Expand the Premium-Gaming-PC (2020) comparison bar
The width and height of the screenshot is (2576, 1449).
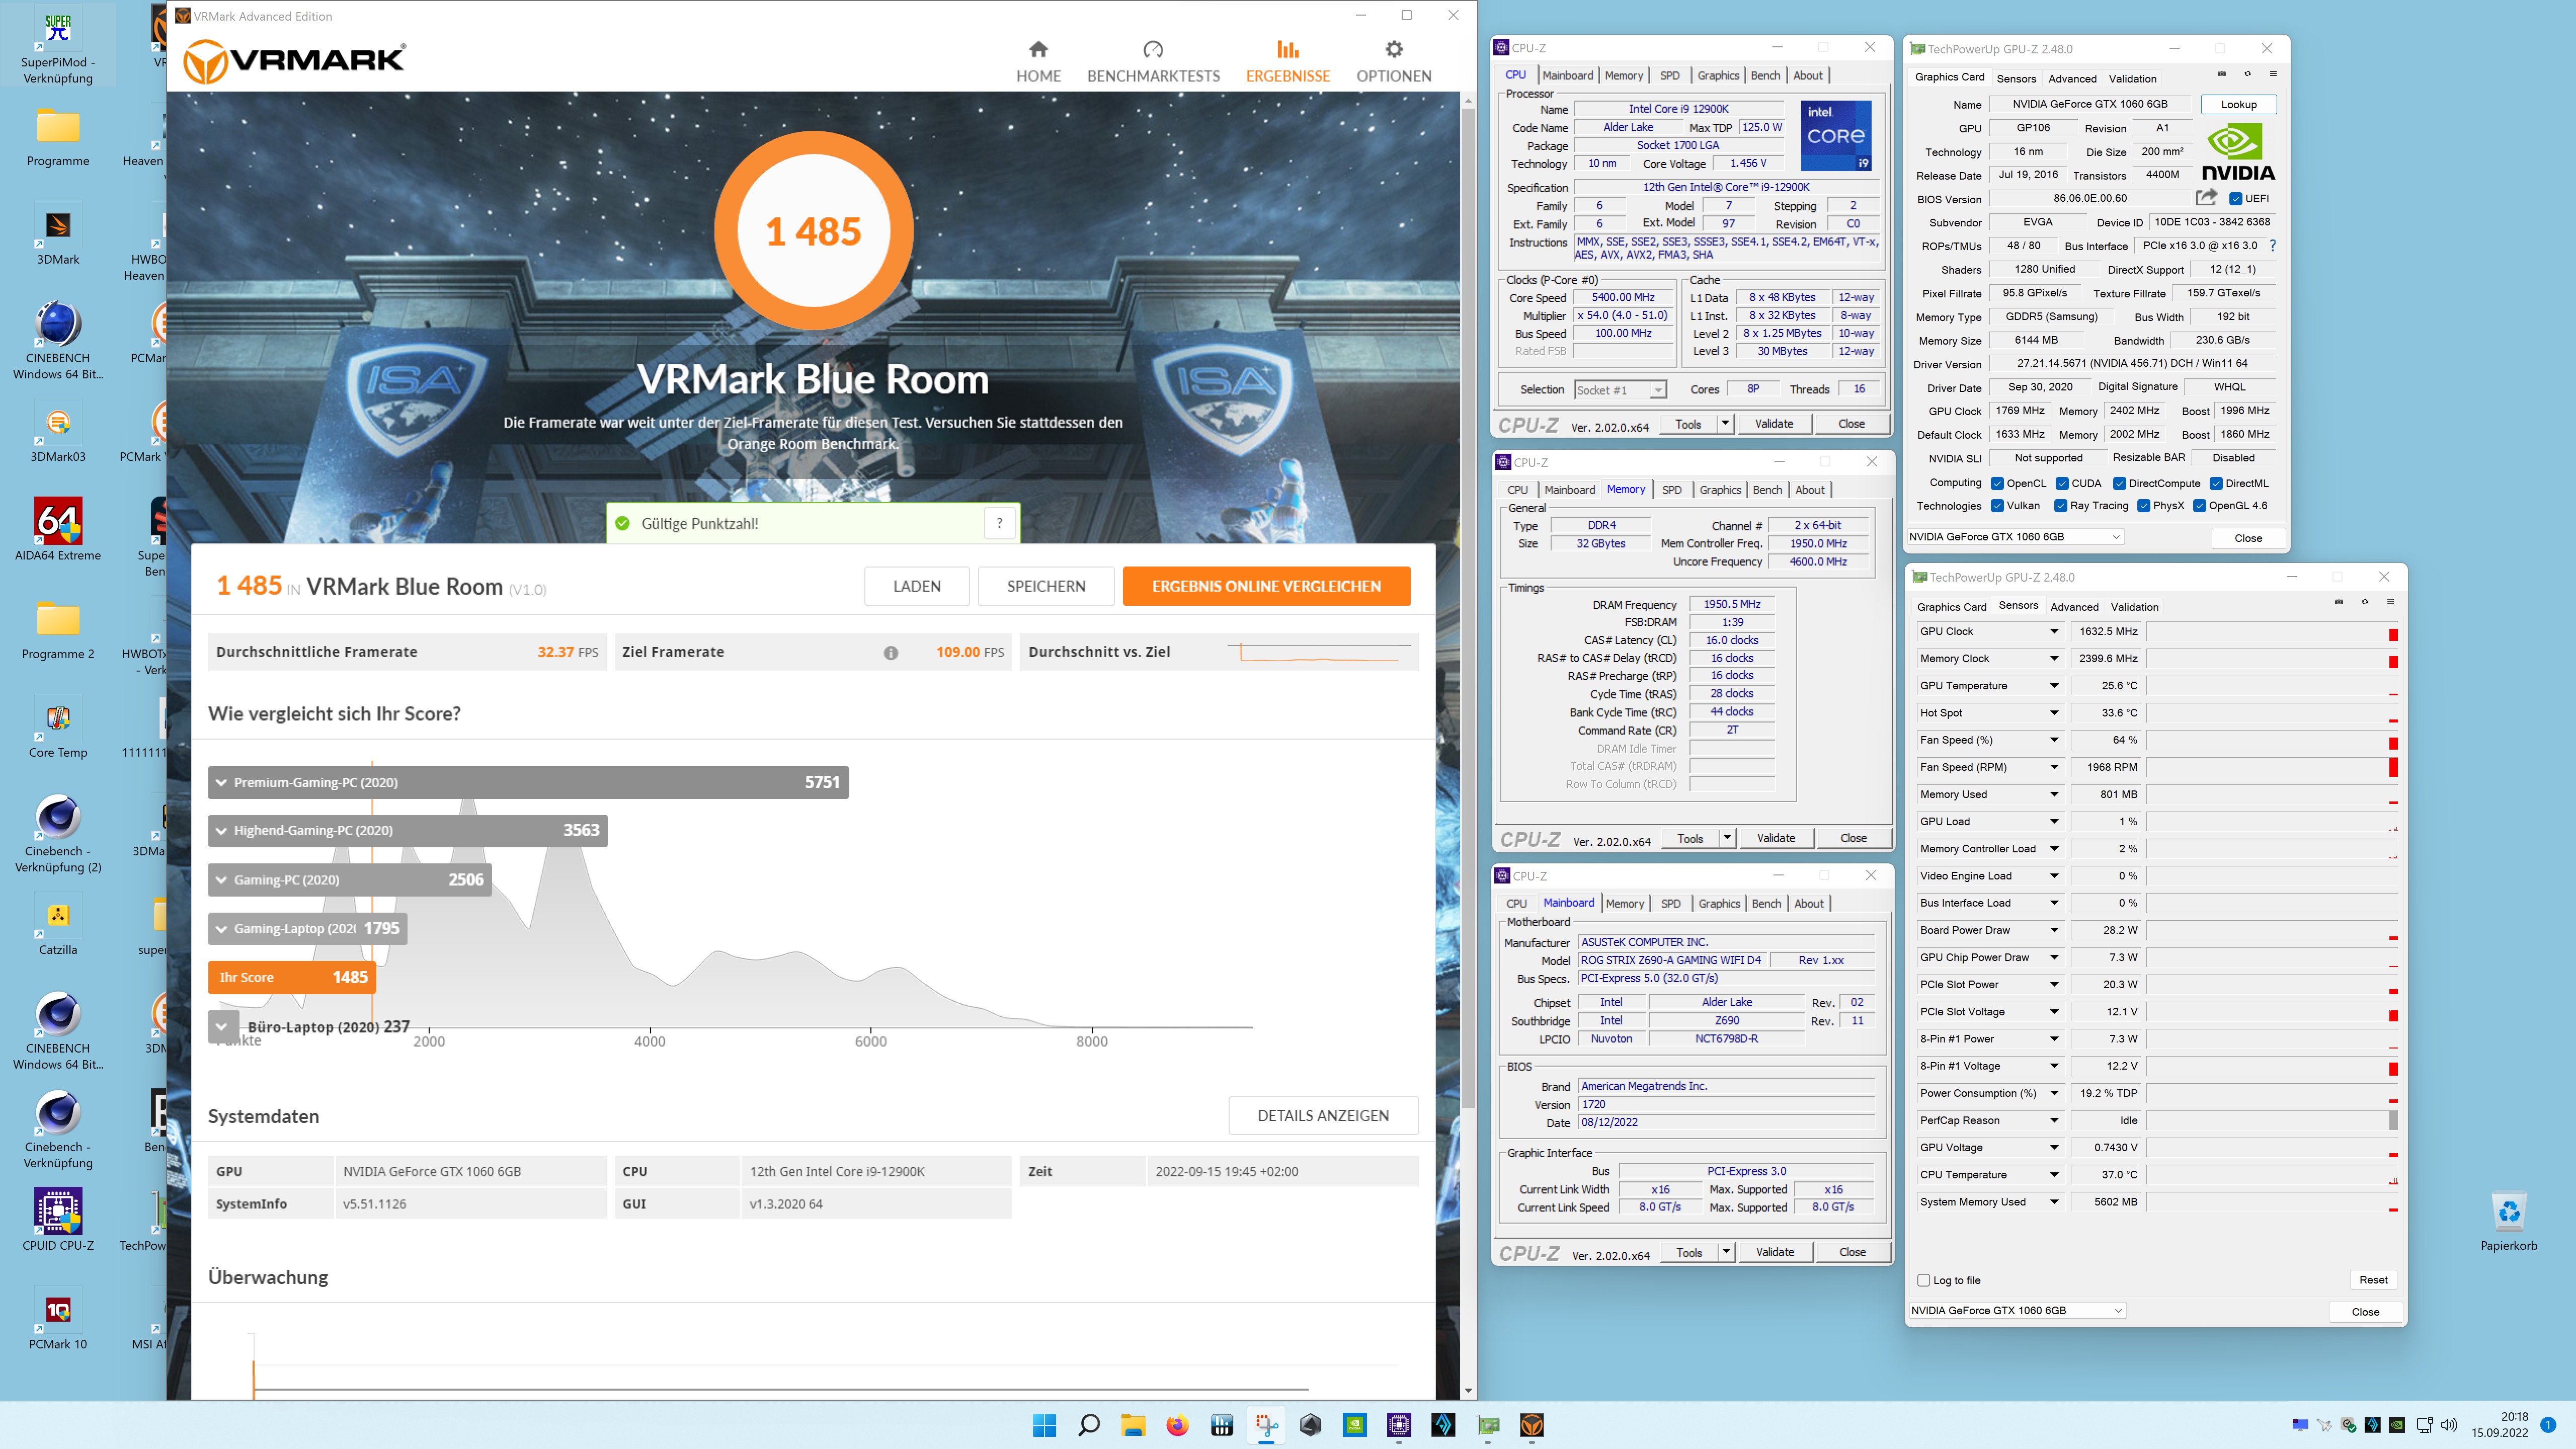528,782
